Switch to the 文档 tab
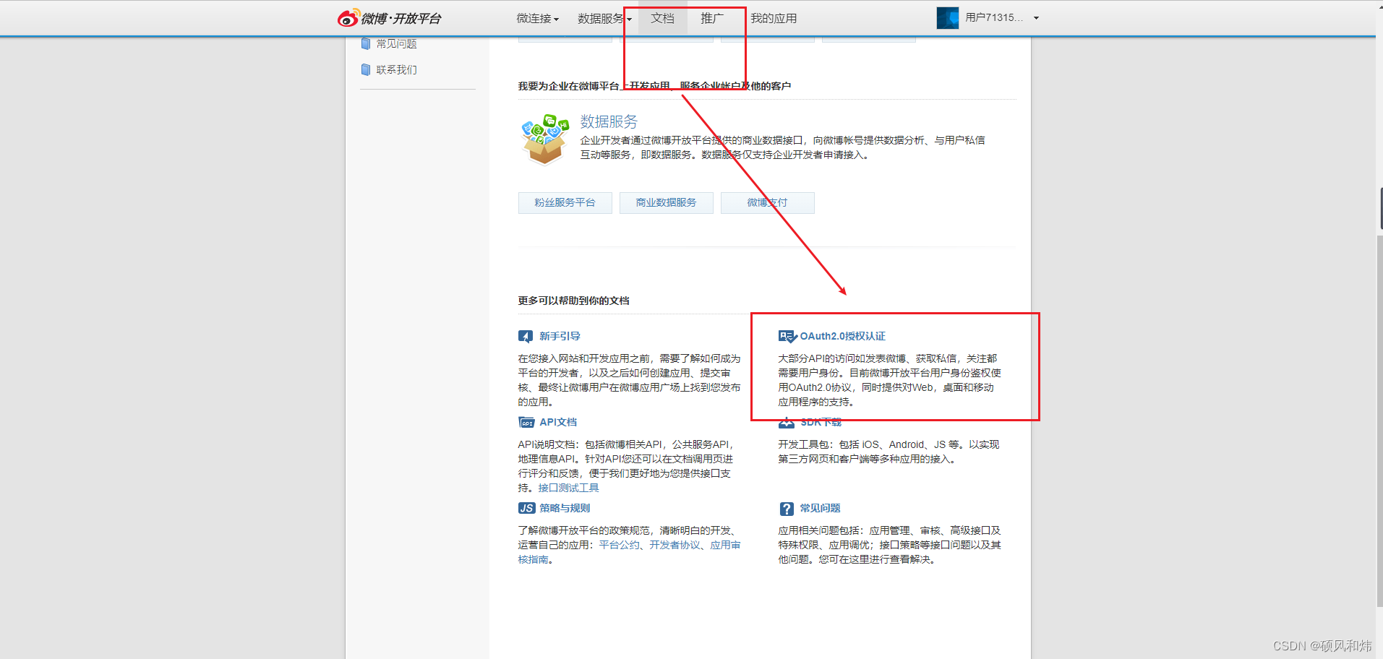The width and height of the screenshot is (1383, 659). click(662, 18)
